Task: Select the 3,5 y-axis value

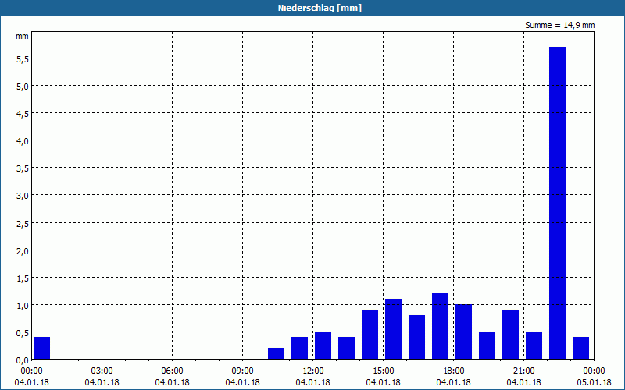Action: (23, 168)
